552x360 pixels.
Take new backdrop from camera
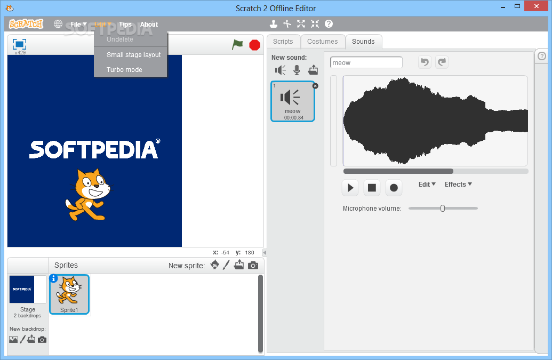[x=42, y=340]
